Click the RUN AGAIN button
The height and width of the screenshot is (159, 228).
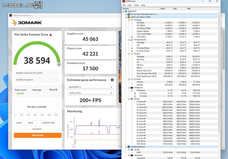tap(37, 135)
